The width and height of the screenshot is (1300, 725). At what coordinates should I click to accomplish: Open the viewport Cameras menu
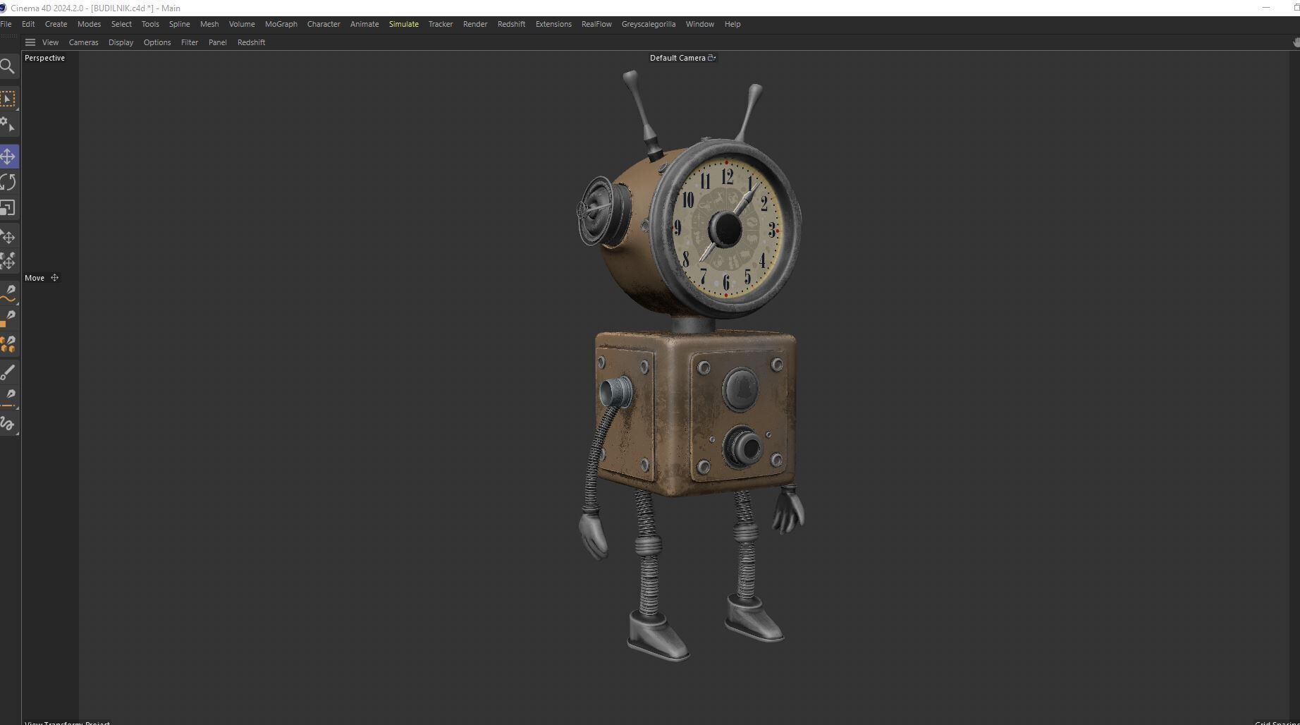84,42
